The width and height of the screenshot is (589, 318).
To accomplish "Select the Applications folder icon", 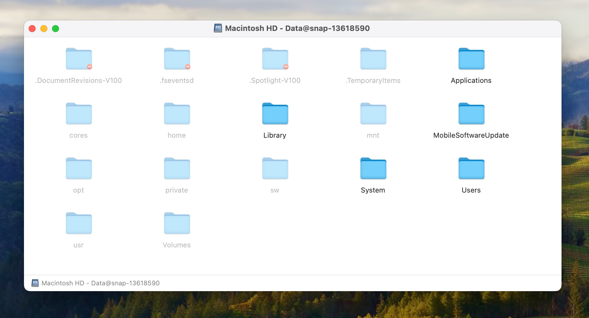I will [471, 59].
